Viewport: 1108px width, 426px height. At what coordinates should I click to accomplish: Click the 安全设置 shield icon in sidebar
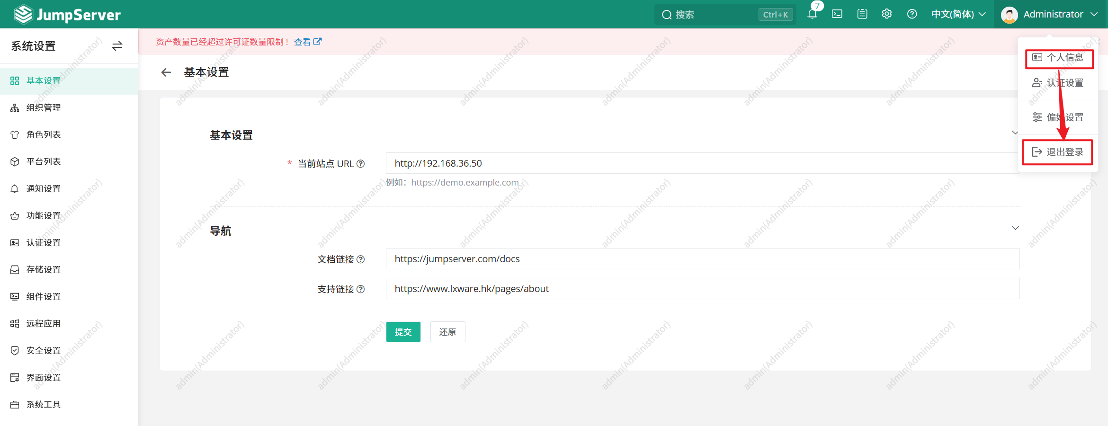tap(15, 351)
